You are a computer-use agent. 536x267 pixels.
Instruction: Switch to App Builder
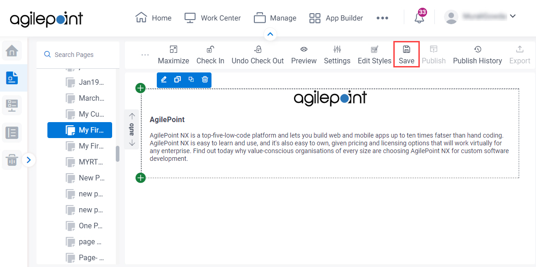[x=335, y=18]
